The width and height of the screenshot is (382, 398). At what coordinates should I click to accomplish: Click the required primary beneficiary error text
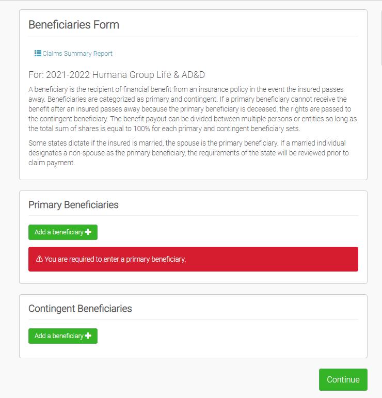pyautogui.click(x=115, y=259)
